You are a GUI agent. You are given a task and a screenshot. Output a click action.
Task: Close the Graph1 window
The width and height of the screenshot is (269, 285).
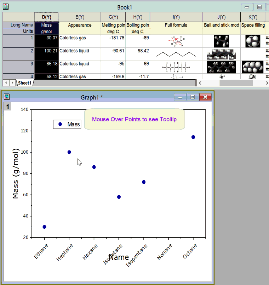[x=205, y=97]
